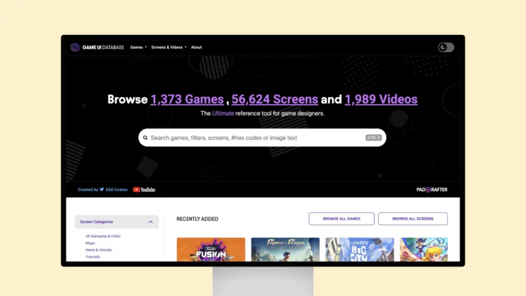This screenshot has width=526, height=296.
Task: Open the Screens & Videos dropdown menu
Action: pos(168,47)
